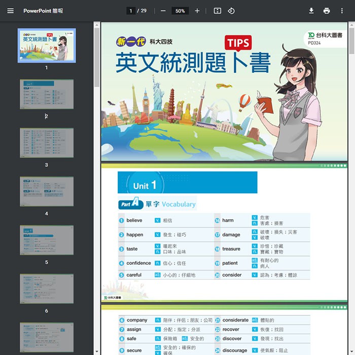Download the PDF file
The image size is (355, 355).
coord(311,11)
